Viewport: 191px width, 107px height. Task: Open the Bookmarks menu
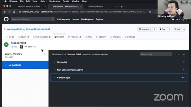[x=55, y=1]
